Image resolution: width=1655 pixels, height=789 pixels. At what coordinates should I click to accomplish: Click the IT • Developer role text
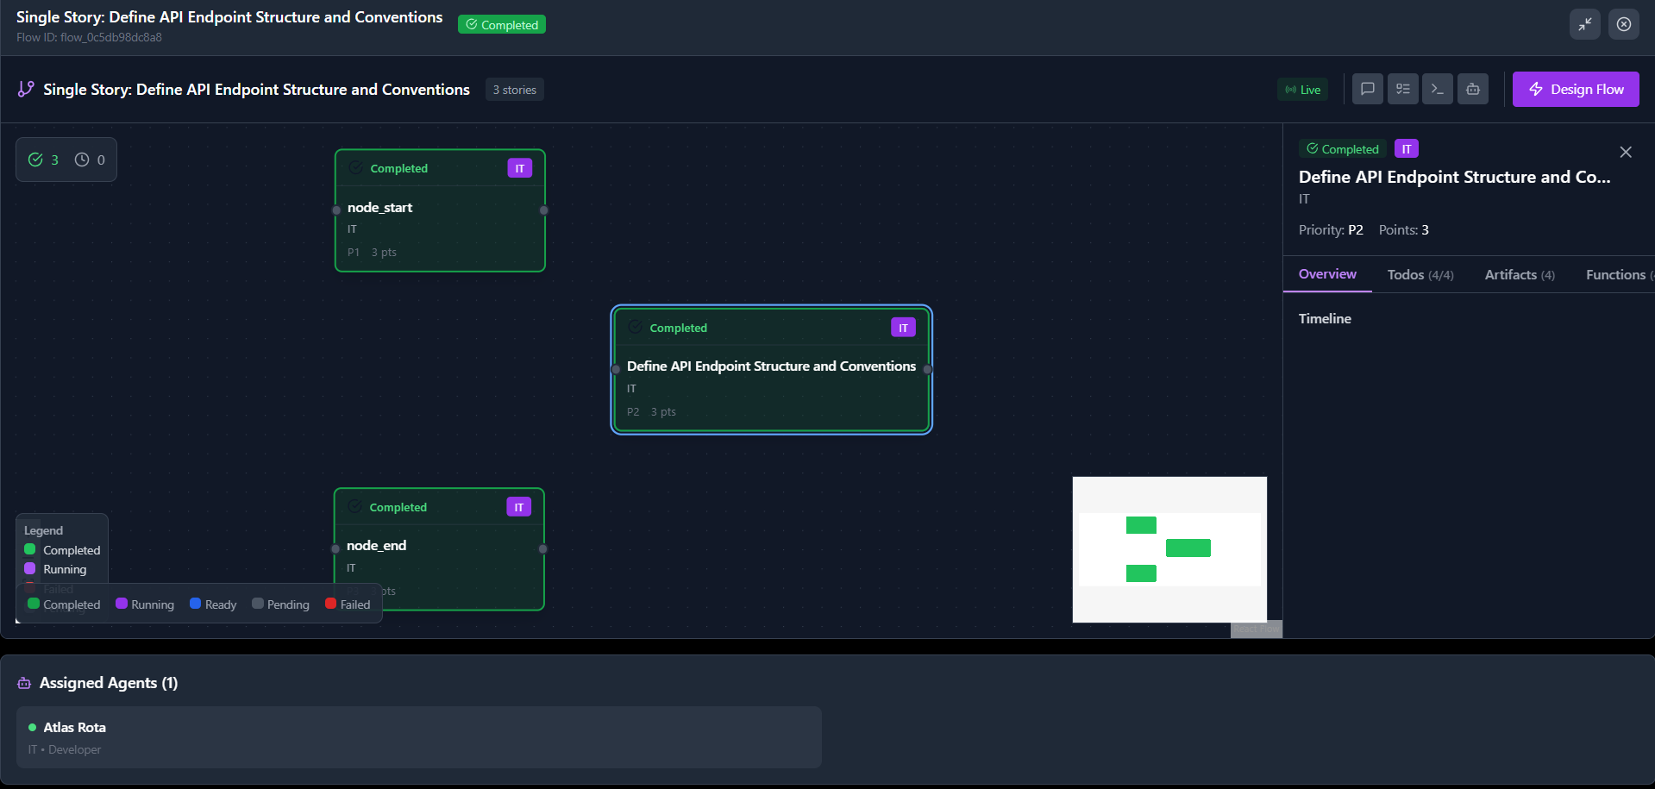click(x=65, y=750)
